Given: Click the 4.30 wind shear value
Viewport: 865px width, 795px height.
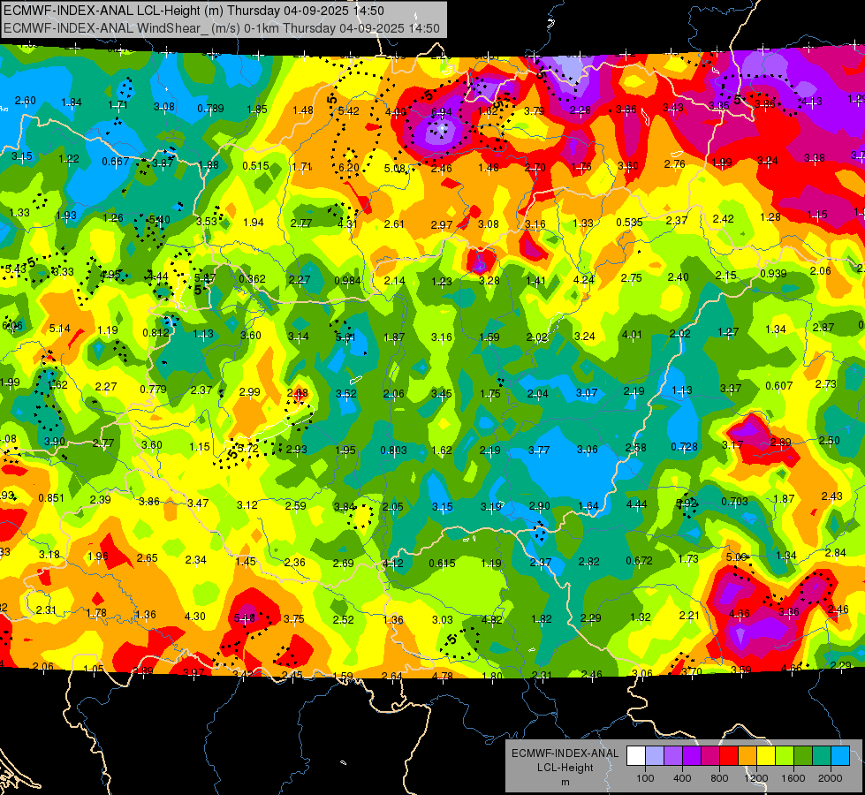Looking at the screenshot, I should (x=194, y=617).
